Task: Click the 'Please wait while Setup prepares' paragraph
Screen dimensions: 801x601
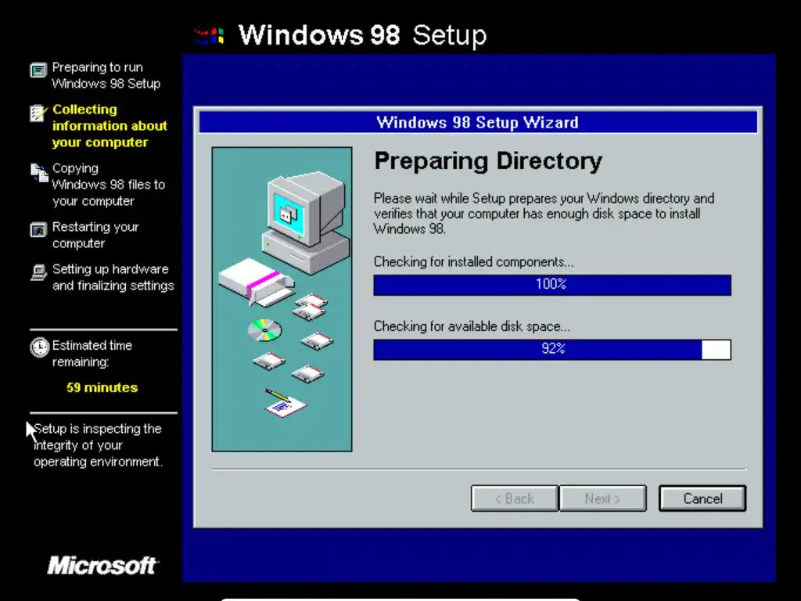Action: pos(544,213)
